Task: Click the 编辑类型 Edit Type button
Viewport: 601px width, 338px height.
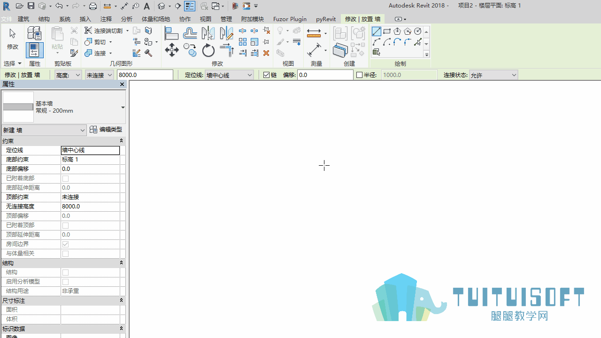Action: click(107, 130)
